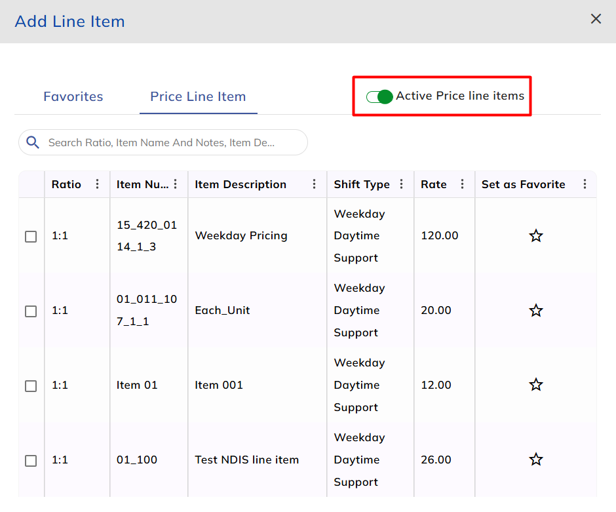Image resolution: width=616 pixels, height=512 pixels.
Task: Open the Rate column three-dot menu
Action: (463, 184)
